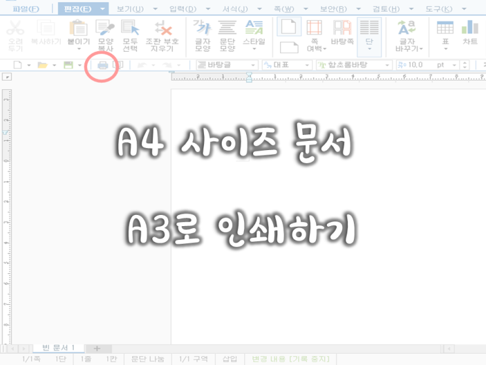The width and height of the screenshot is (486, 365).
Task: Open Print Preview icon next to printer
Action: pos(119,65)
